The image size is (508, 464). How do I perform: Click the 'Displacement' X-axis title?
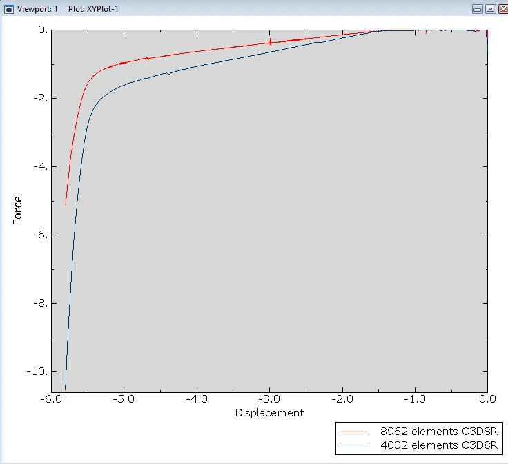[270, 413]
